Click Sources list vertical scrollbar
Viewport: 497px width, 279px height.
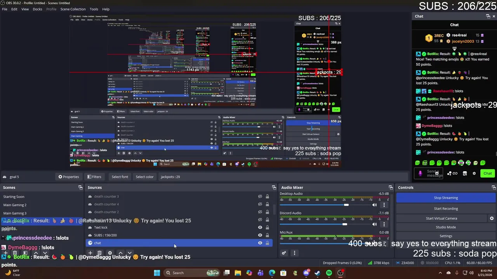point(274,210)
